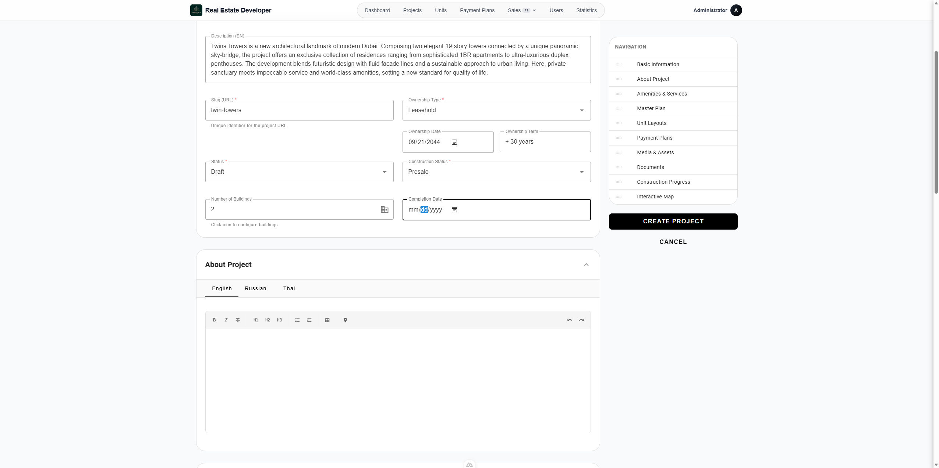
Task: Apply strikethrough formatting in editor
Action: click(238, 320)
